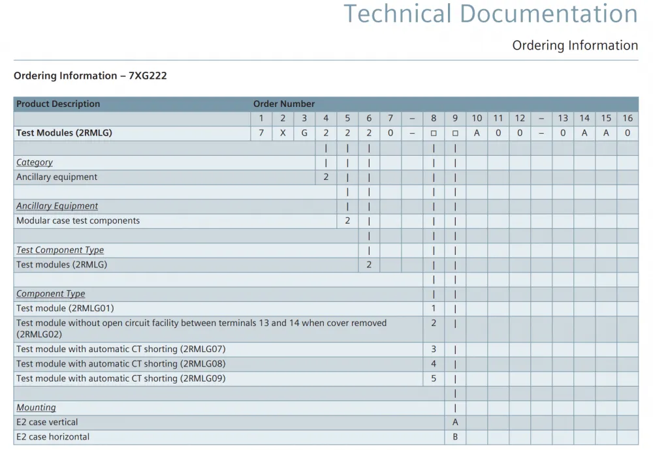Click the 'X' character in the Test Modules row
Screen dimensions: 653x450
[x=283, y=133]
